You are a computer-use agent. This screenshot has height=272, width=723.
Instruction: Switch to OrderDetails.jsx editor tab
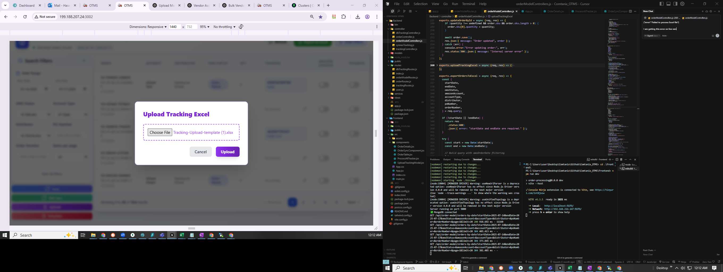(x=556, y=11)
